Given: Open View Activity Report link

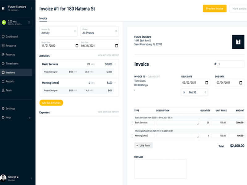Looking at the screenshot, I should point(108,55).
